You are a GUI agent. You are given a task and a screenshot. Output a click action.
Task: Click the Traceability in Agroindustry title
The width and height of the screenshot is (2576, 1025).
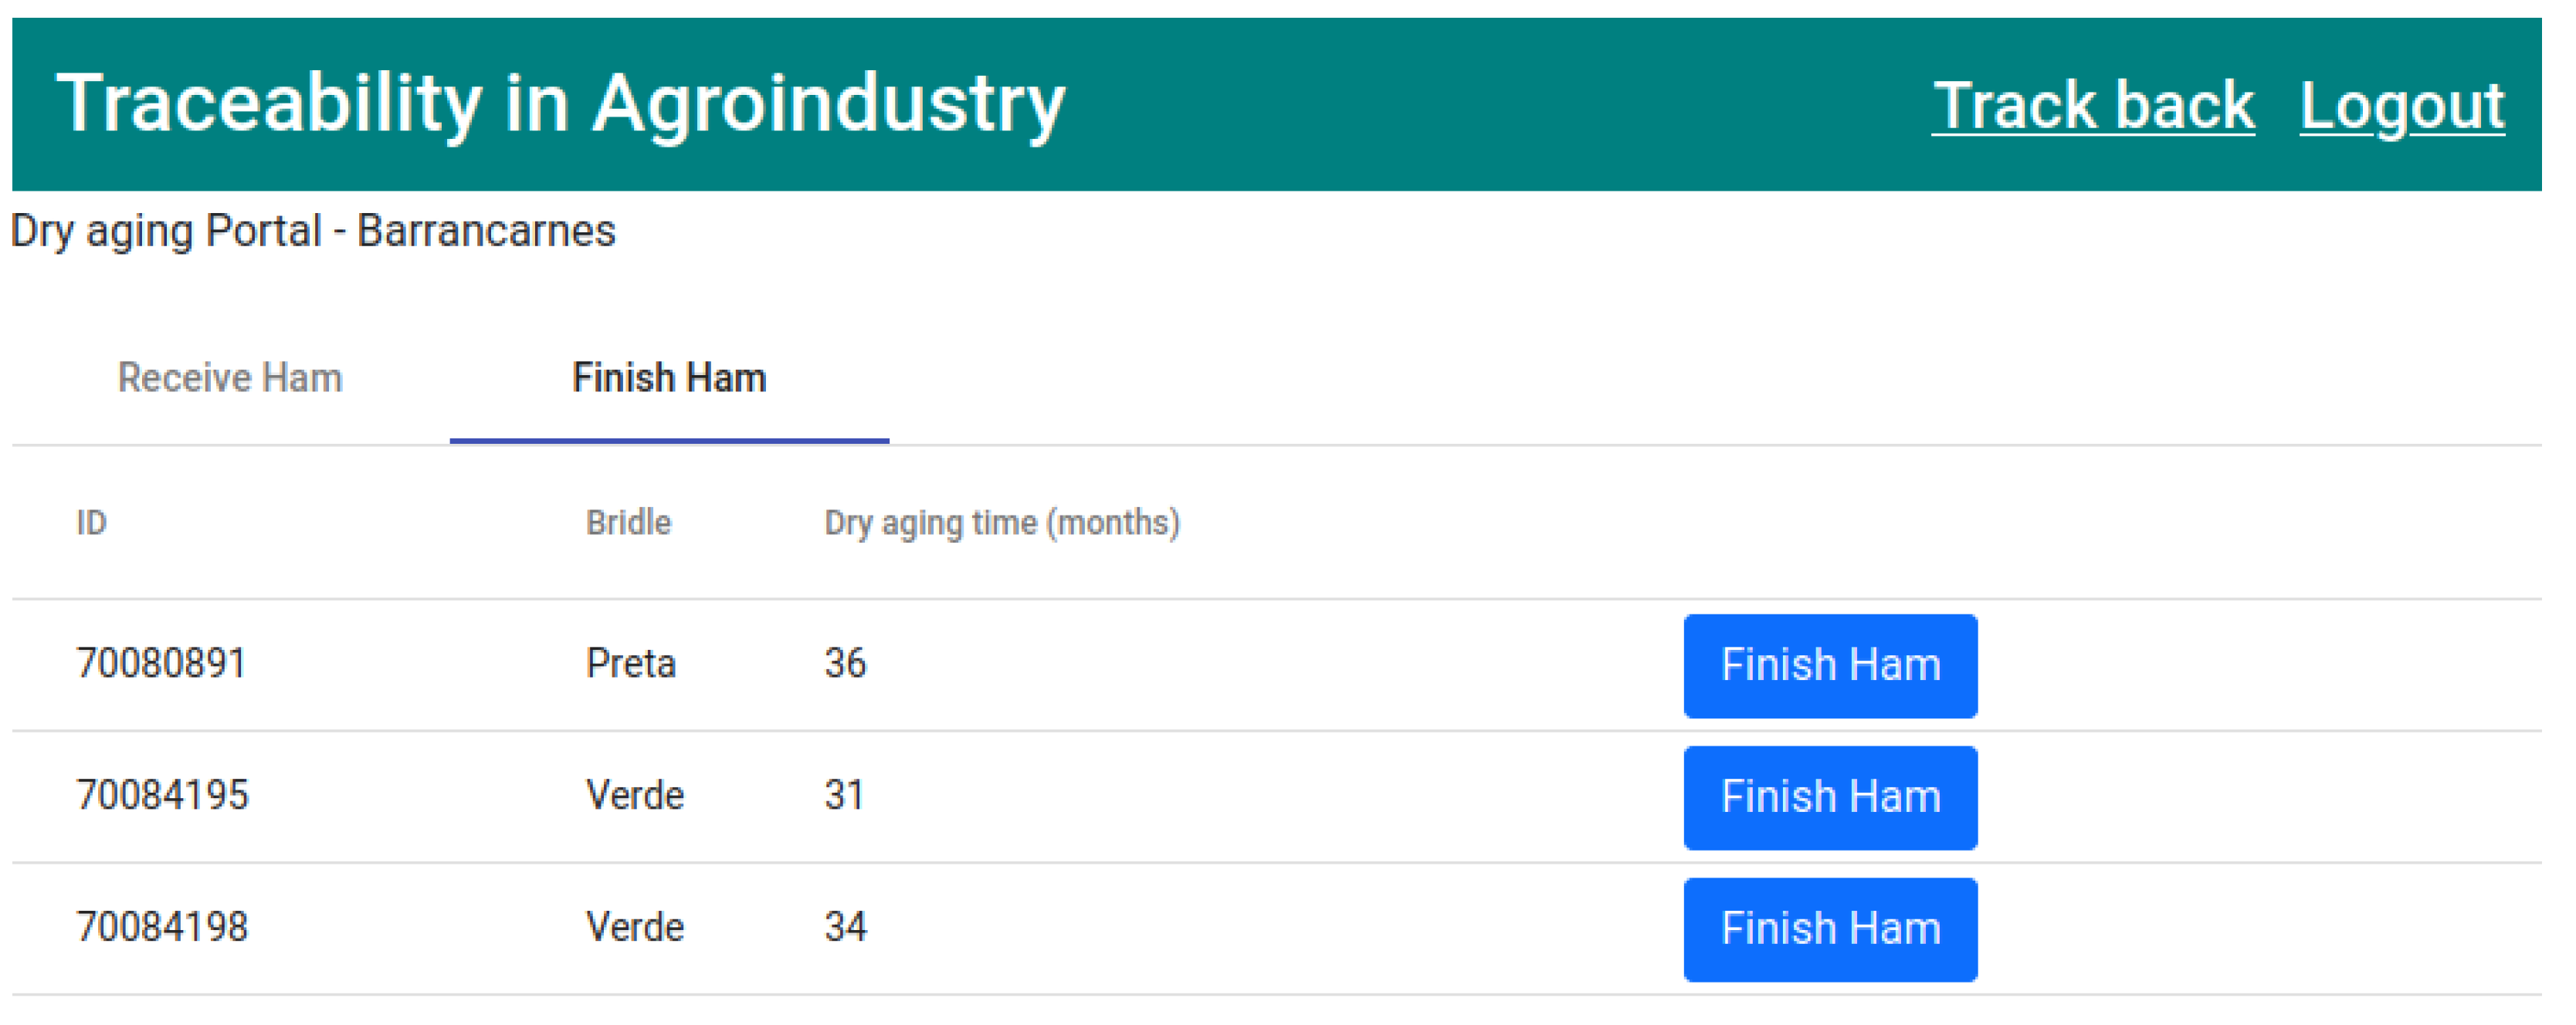pos(560,104)
